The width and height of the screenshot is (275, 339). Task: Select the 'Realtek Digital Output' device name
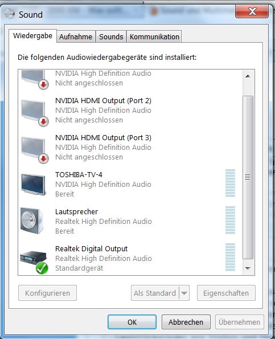coord(91,248)
